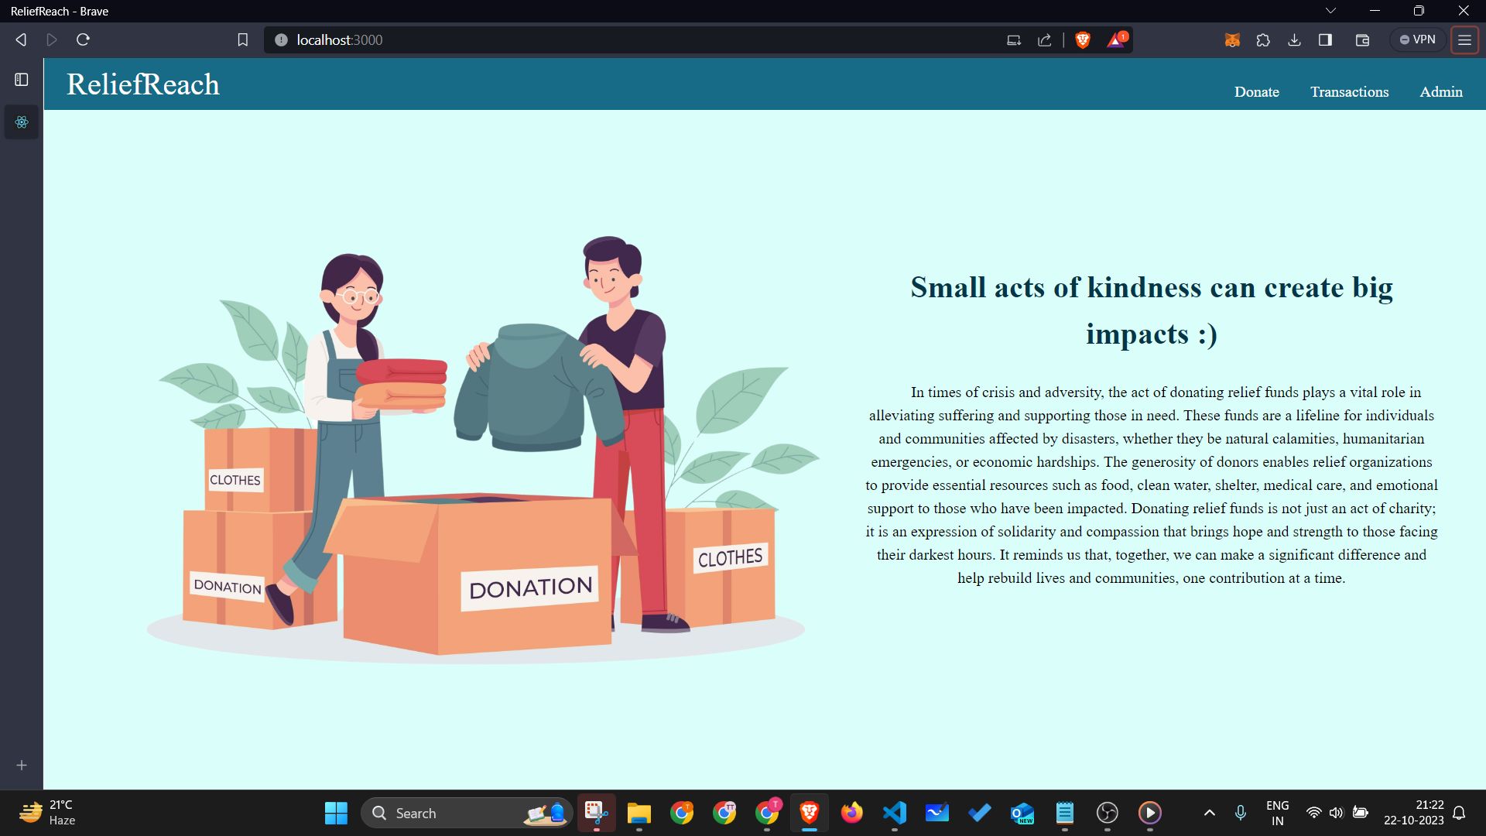The height and width of the screenshot is (836, 1486).
Task: Click the VPN toggle icon
Action: pyautogui.click(x=1419, y=39)
